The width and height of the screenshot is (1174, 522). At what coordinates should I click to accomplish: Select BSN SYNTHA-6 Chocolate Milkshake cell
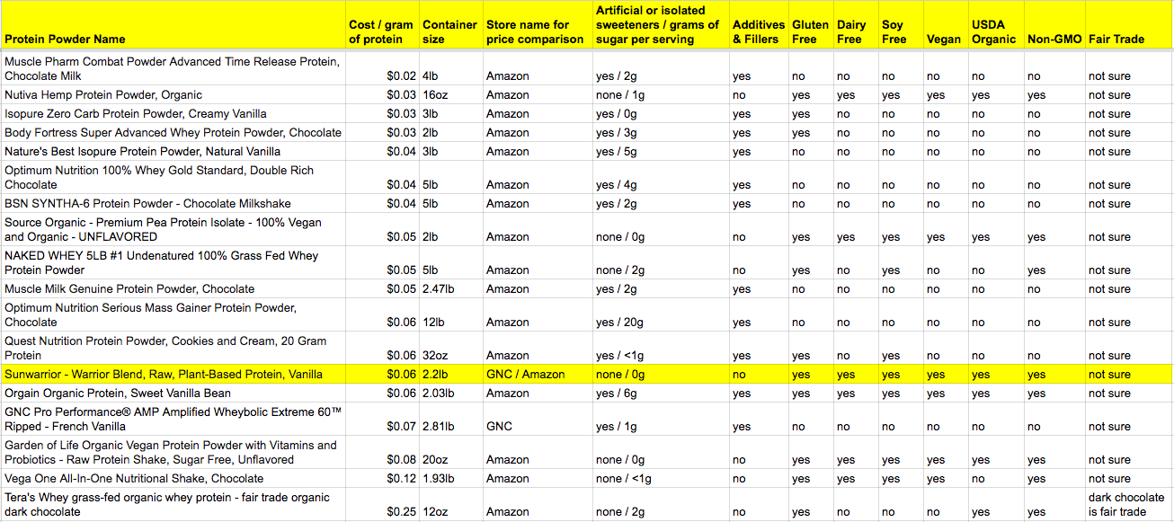coord(173,203)
